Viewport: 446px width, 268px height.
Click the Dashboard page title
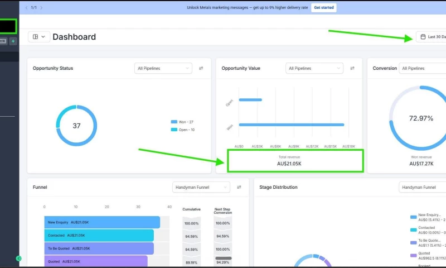pos(74,37)
